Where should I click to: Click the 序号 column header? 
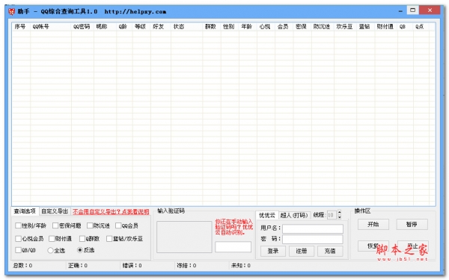(20, 27)
